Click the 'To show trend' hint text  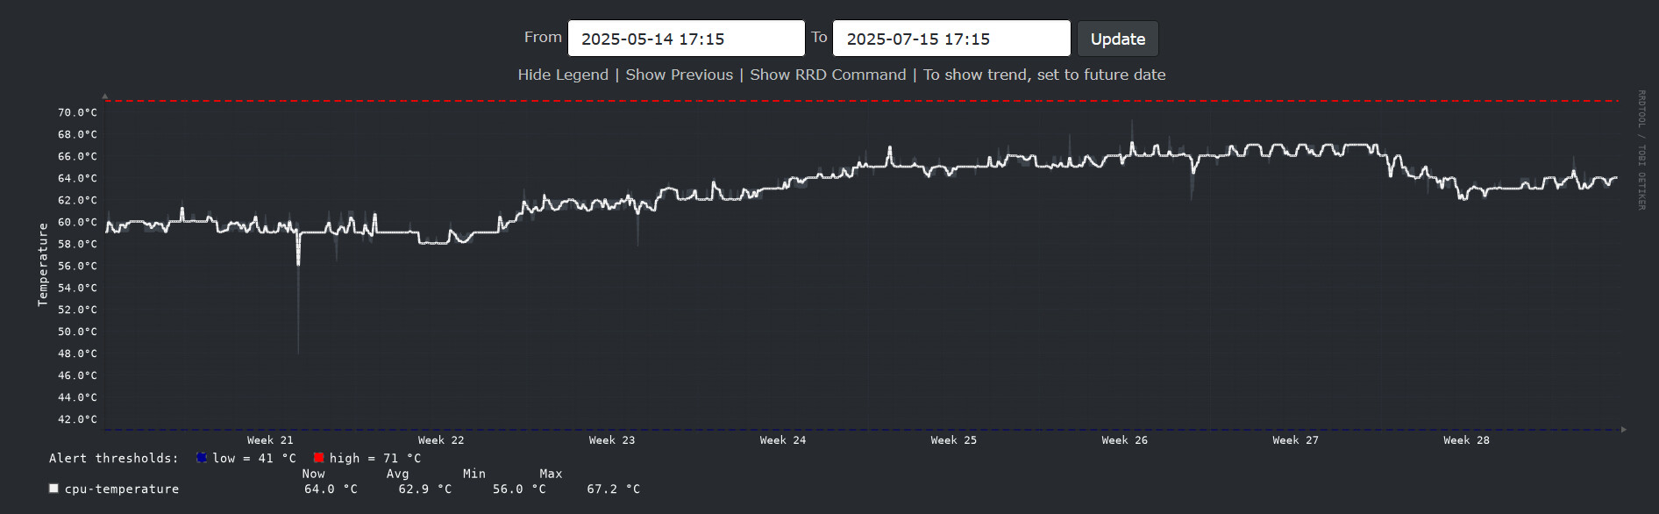click(x=1044, y=75)
